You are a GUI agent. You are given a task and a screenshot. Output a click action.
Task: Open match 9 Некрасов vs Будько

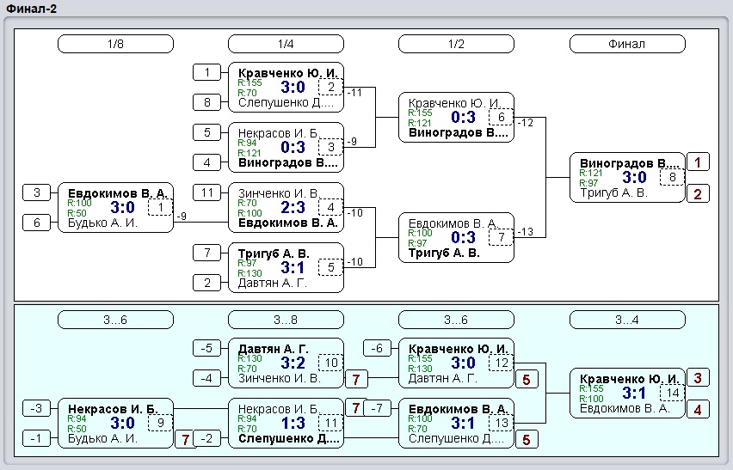coord(115,424)
